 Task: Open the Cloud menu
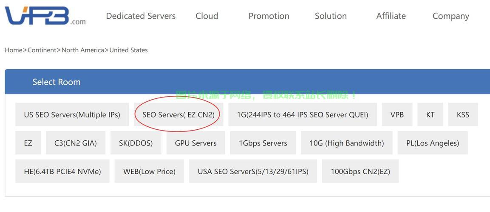point(207,16)
